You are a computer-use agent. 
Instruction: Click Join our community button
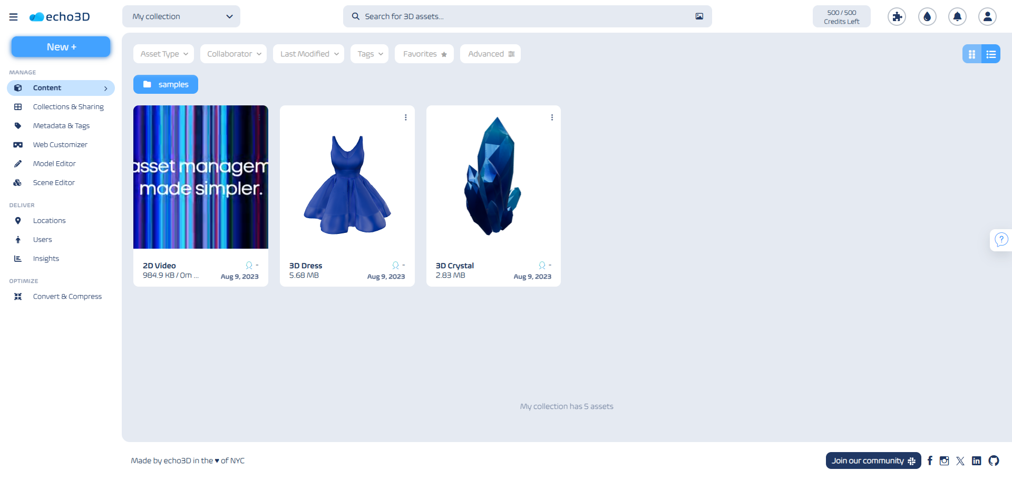(873, 461)
